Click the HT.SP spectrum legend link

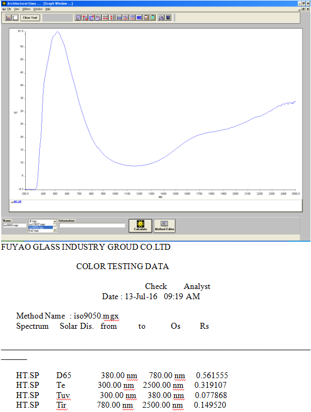(16, 201)
